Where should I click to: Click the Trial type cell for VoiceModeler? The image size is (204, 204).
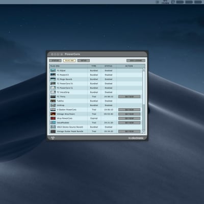(x=94, y=123)
